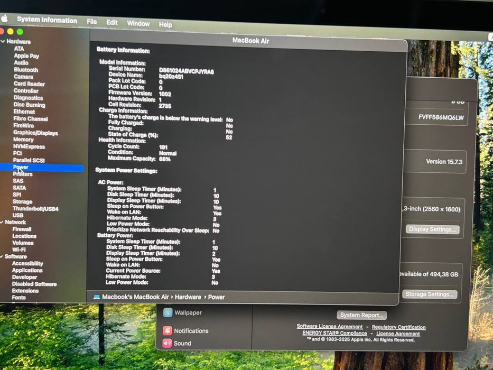493x370 pixels.
Task: Select Controller in the sidebar
Action: (26, 91)
